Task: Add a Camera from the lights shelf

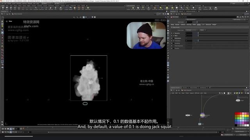Action: click(x=129, y=8)
